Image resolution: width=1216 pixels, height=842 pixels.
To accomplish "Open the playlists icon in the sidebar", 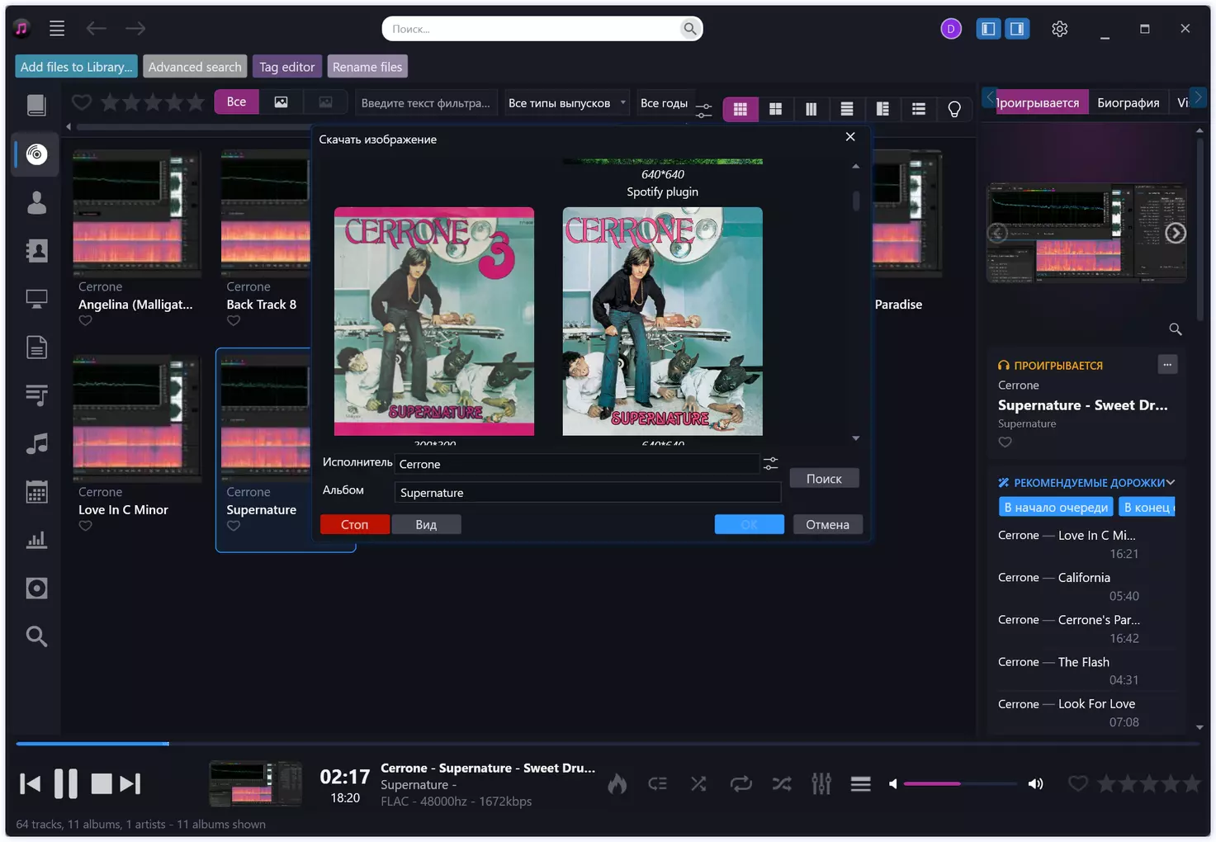I will click(x=36, y=395).
